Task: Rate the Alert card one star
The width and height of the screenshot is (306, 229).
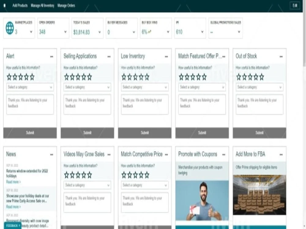Action: tap(9, 77)
